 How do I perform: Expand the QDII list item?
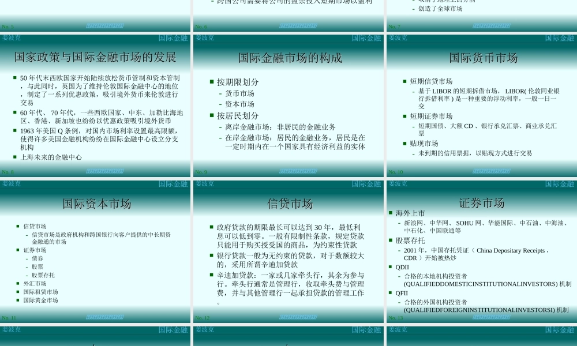click(402, 266)
